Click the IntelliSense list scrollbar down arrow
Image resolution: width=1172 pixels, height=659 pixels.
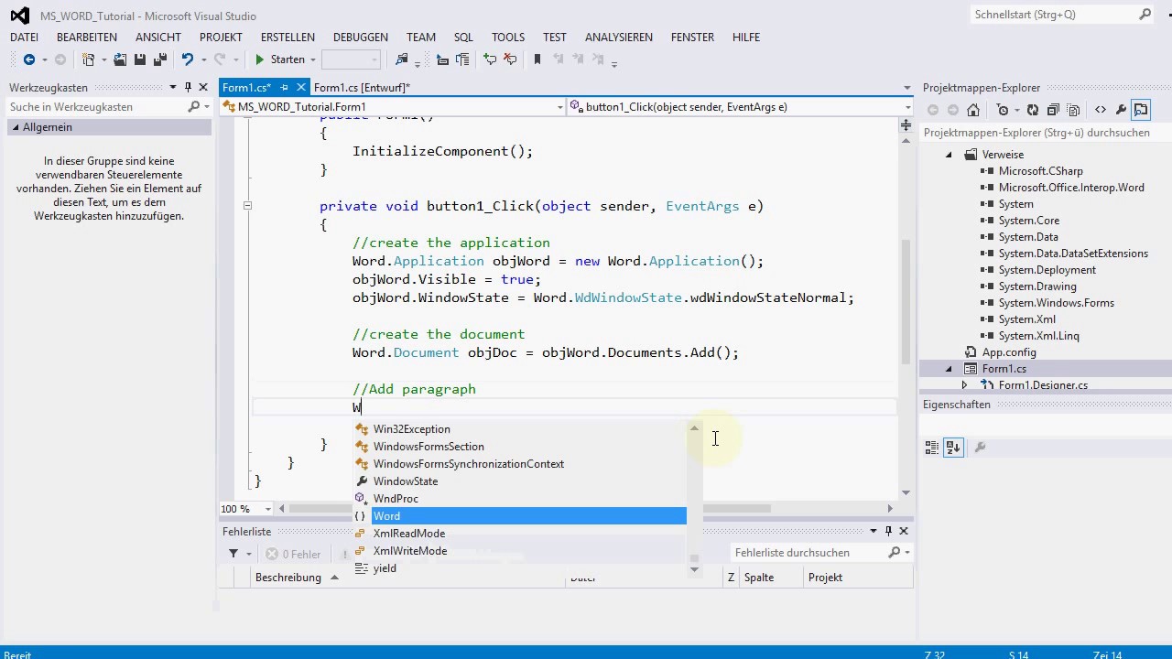(694, 569)
